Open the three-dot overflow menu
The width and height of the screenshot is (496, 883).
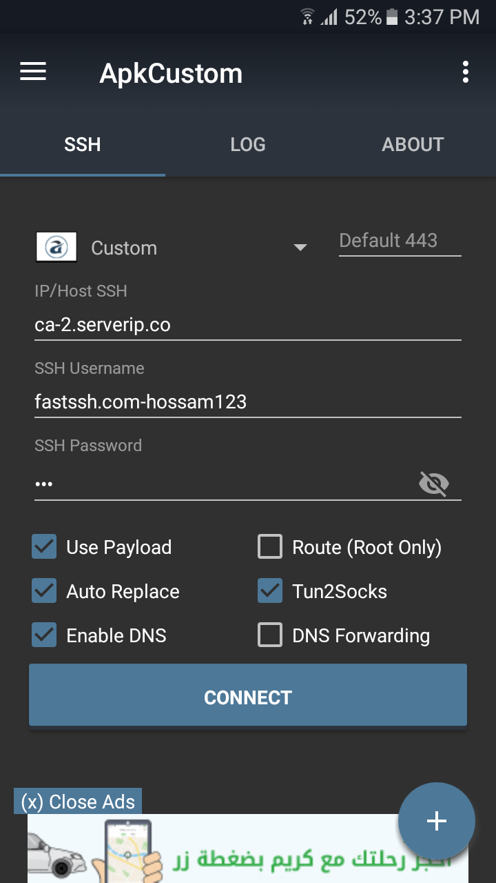coord(466,72)
